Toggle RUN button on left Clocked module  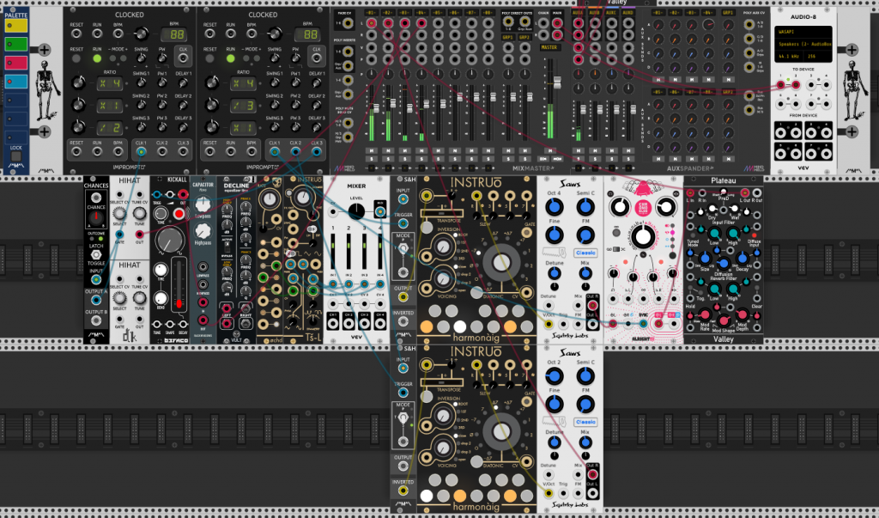coord(97,58)
